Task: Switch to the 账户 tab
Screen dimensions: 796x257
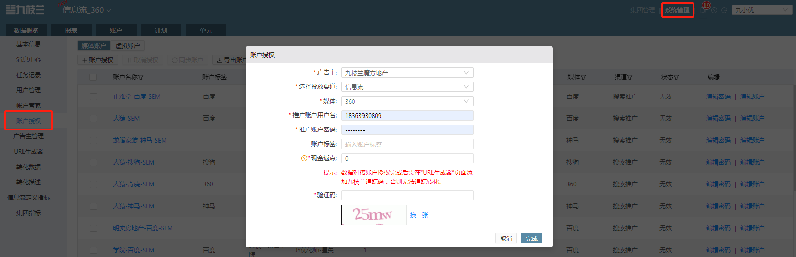Action: [116, 30]
